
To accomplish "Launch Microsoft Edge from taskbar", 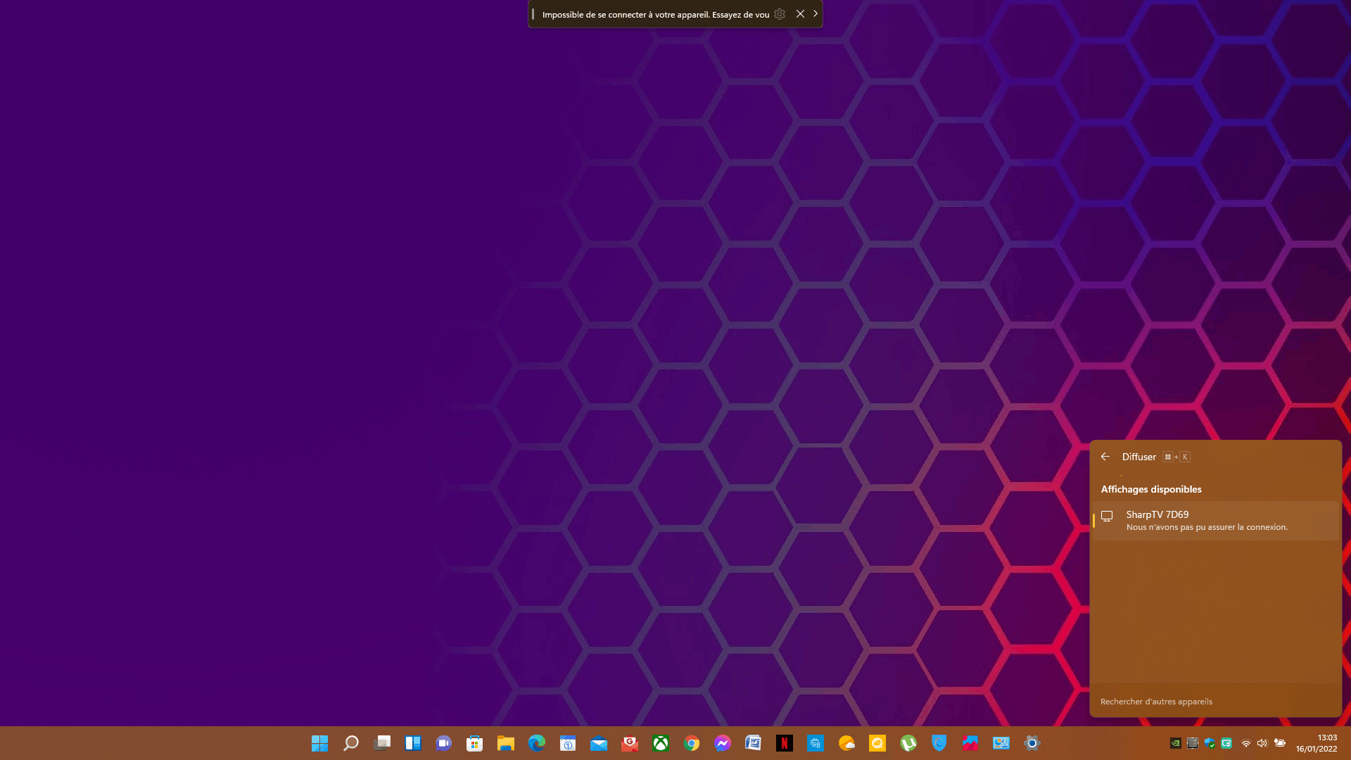I will pos(537,743).
